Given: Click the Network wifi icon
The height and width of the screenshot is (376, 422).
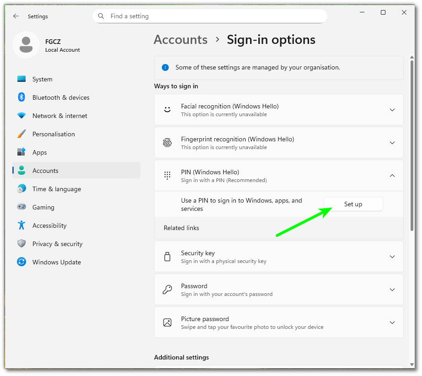Looking at the screenshot, I should tap(21, 116).
